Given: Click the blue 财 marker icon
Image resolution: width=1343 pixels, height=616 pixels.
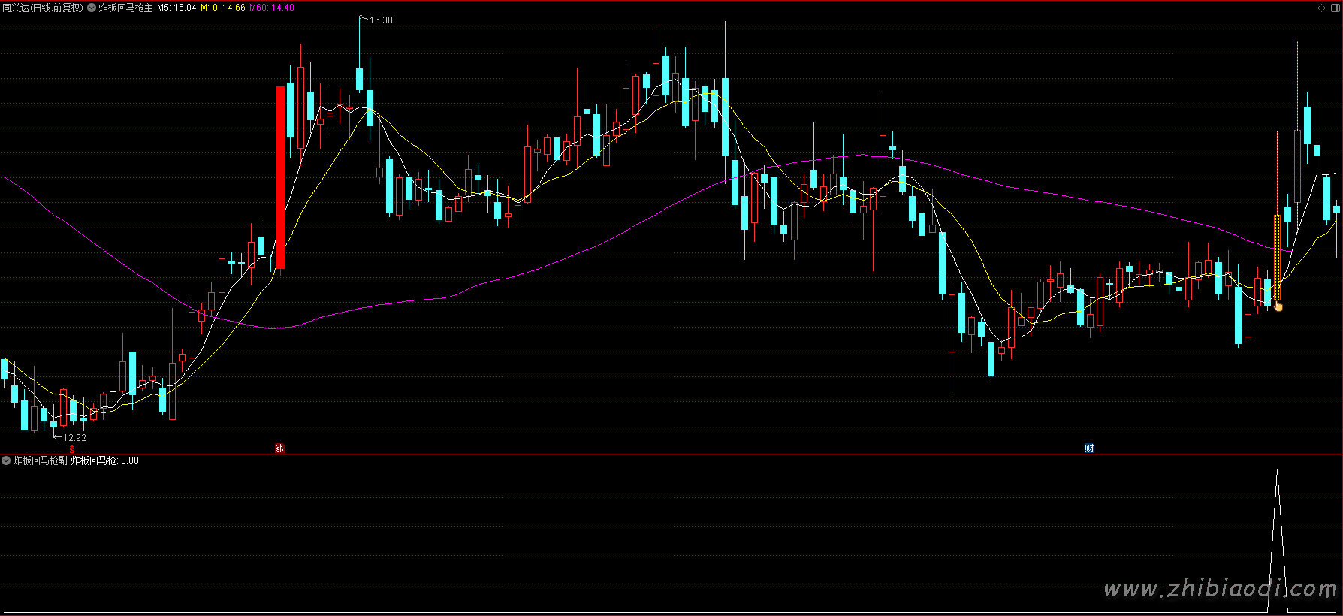Looking at the screenshot, I should tap(1089, 448).
